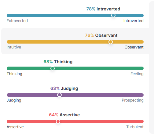Click the purple Judging slider handle

pyautogui.click(x=59, y=95)
